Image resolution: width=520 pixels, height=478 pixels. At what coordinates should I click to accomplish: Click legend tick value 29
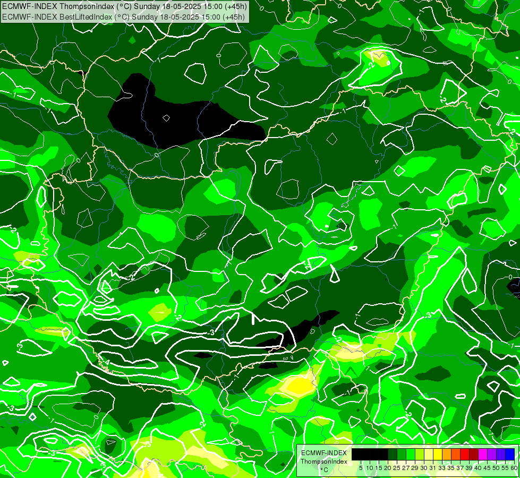coord(415,468)
